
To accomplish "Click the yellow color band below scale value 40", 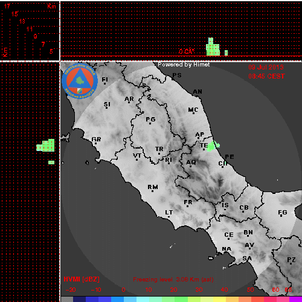I will pyautogui.click(x=219, y=299).
